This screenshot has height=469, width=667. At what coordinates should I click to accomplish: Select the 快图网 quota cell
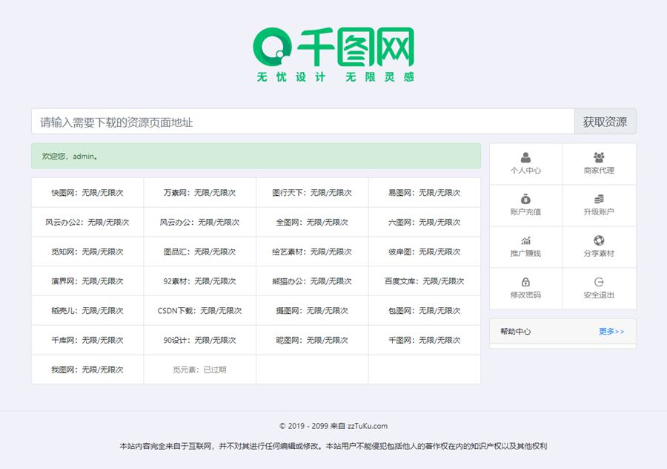click(x=87, y=193)
